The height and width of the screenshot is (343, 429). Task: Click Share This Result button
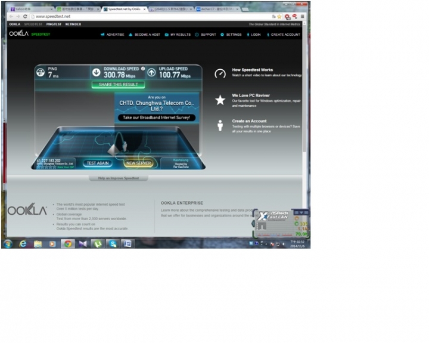(118, 85)
